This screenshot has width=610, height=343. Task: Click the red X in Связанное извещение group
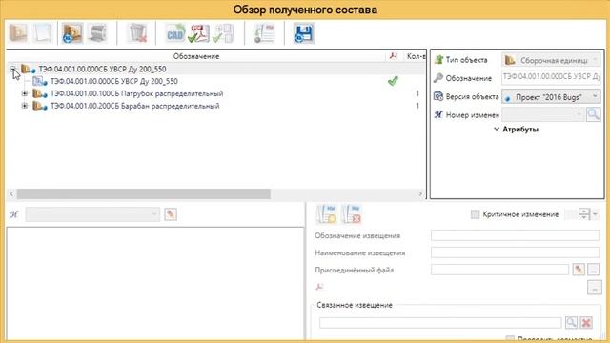click(586, 322)
